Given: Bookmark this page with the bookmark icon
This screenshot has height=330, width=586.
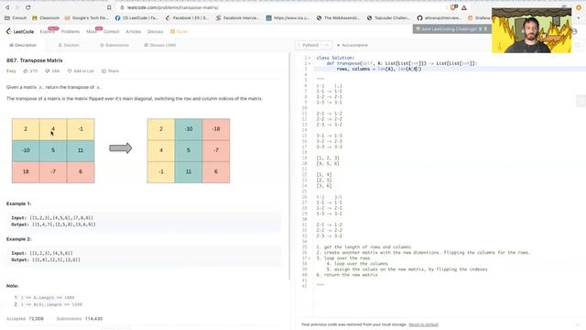Looking at the screenshot, I should click(x=109, y=7).
